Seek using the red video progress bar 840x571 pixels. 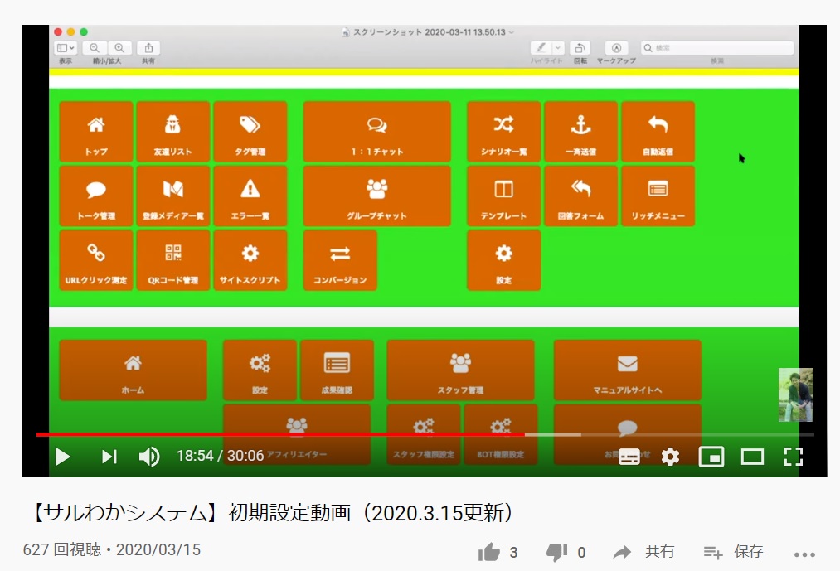(x=280, y=434)
